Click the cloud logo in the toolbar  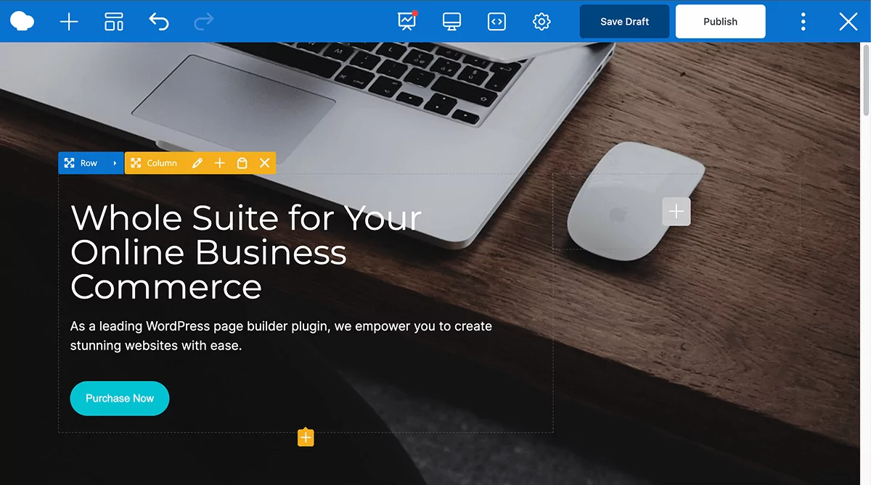[x=22, y=21]
